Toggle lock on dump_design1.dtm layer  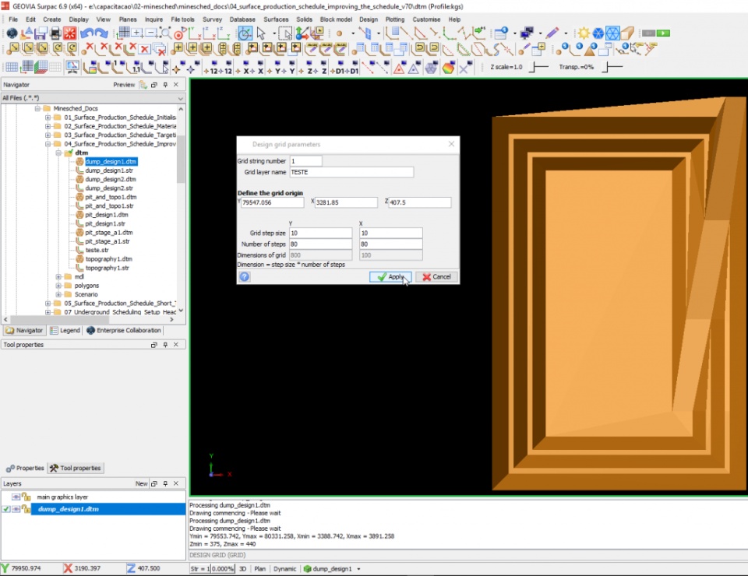(26, 509)
